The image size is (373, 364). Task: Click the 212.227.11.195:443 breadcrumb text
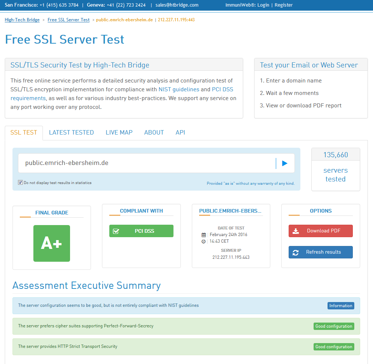pos(176,20)
